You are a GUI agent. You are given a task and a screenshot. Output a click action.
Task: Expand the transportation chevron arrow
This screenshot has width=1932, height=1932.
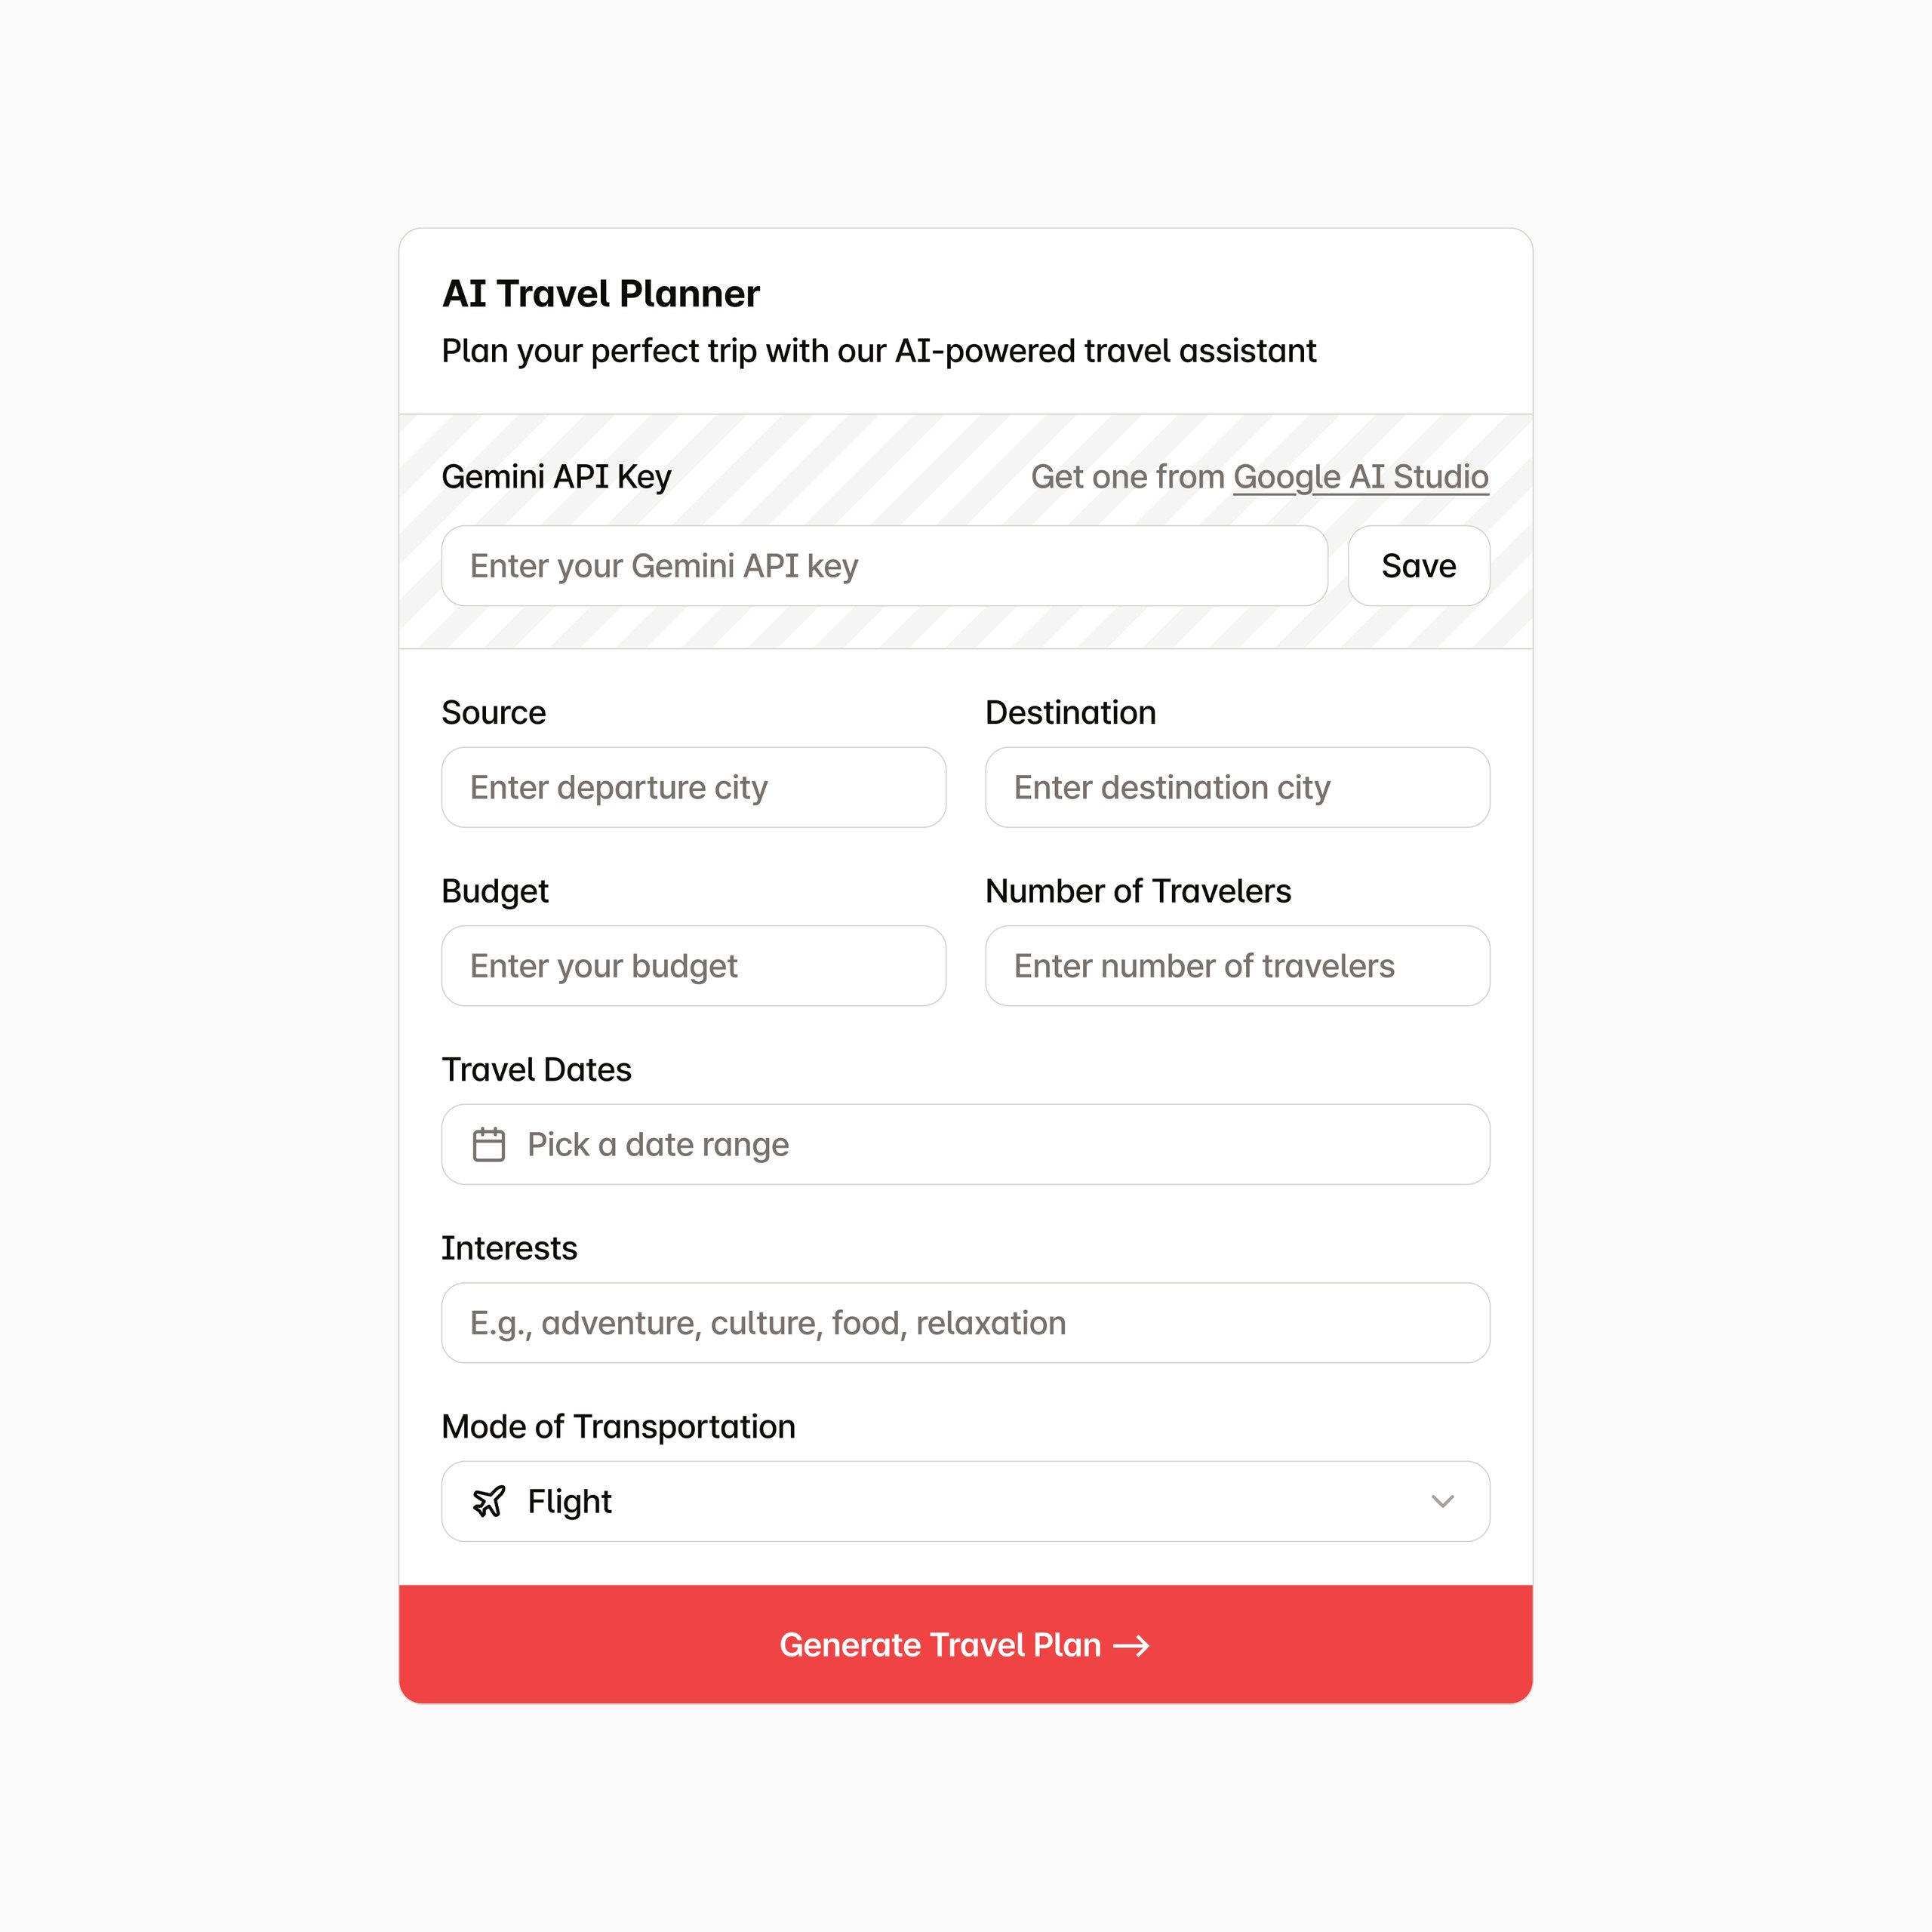point(1442,1501)
